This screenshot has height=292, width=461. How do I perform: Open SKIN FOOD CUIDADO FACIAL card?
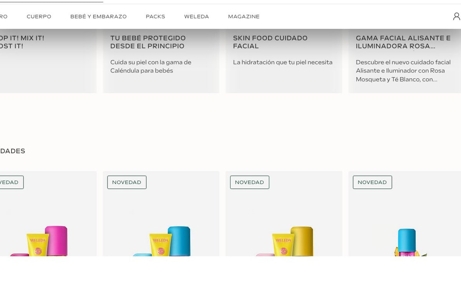point(284,61)
